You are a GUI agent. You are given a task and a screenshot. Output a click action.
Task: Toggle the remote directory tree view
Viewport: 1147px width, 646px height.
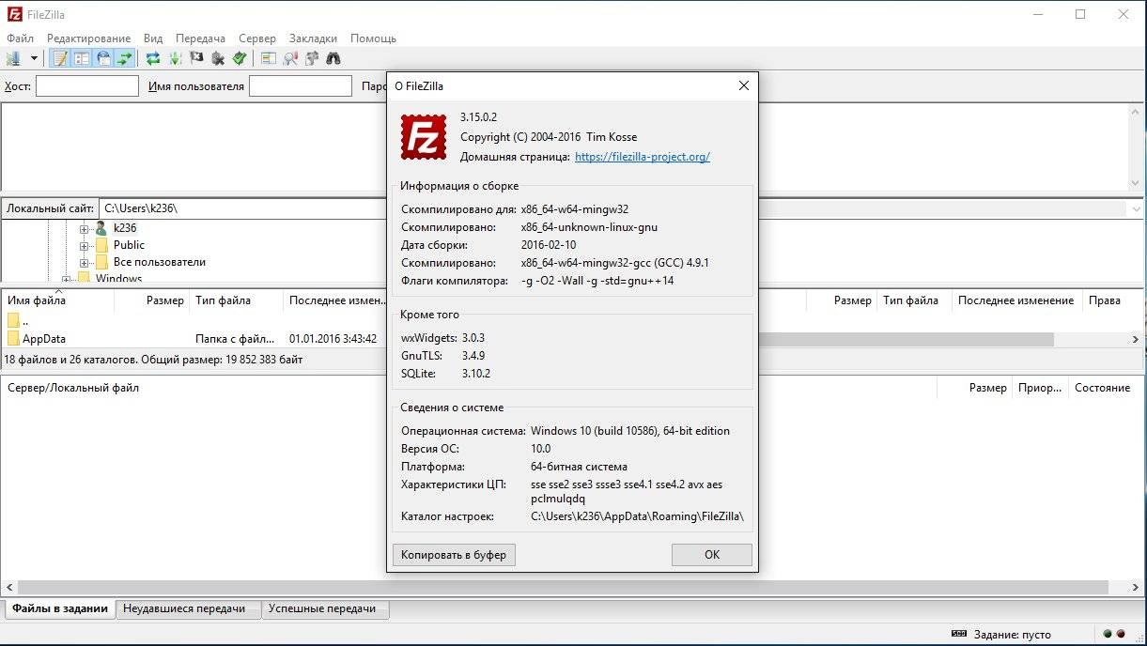(103, 58)
